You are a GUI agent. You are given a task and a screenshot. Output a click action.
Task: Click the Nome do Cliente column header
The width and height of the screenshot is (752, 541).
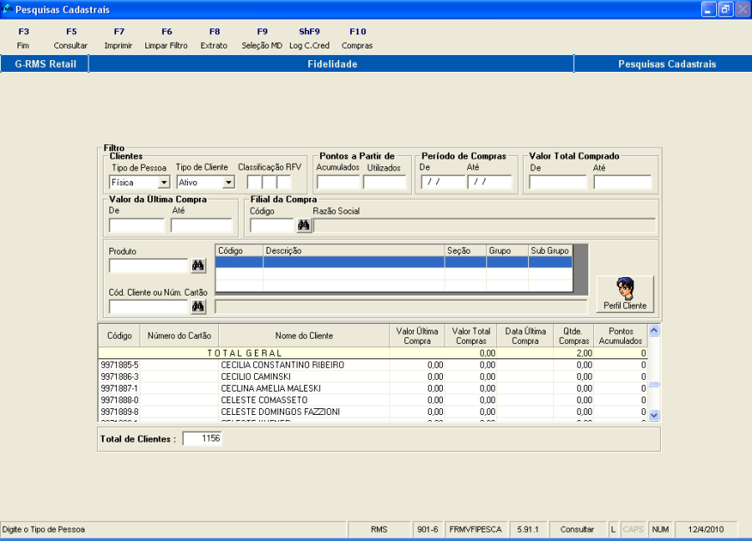pyautogui.click(x=304, y=336)
